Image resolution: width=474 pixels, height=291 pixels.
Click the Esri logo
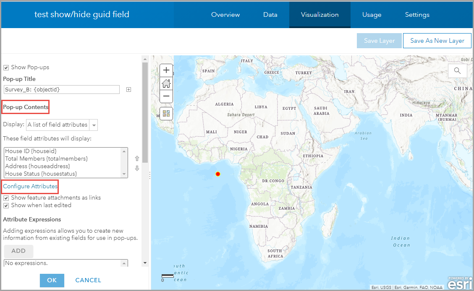459,283
